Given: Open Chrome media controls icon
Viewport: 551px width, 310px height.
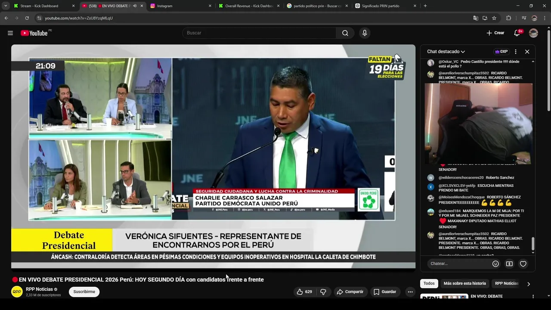Looking at the screenshot, I should pos(523,18).
